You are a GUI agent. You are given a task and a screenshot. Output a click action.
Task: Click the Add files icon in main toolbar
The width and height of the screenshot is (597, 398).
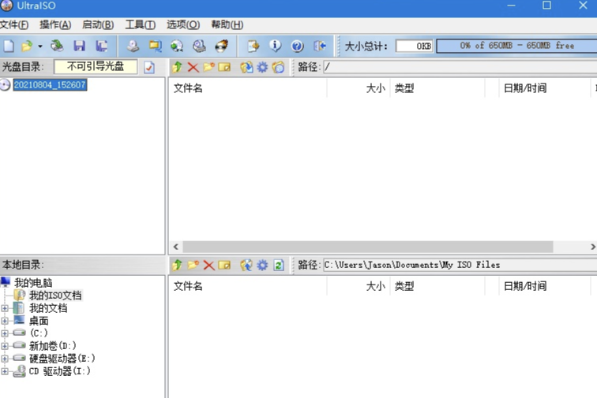tap(253, 46)
